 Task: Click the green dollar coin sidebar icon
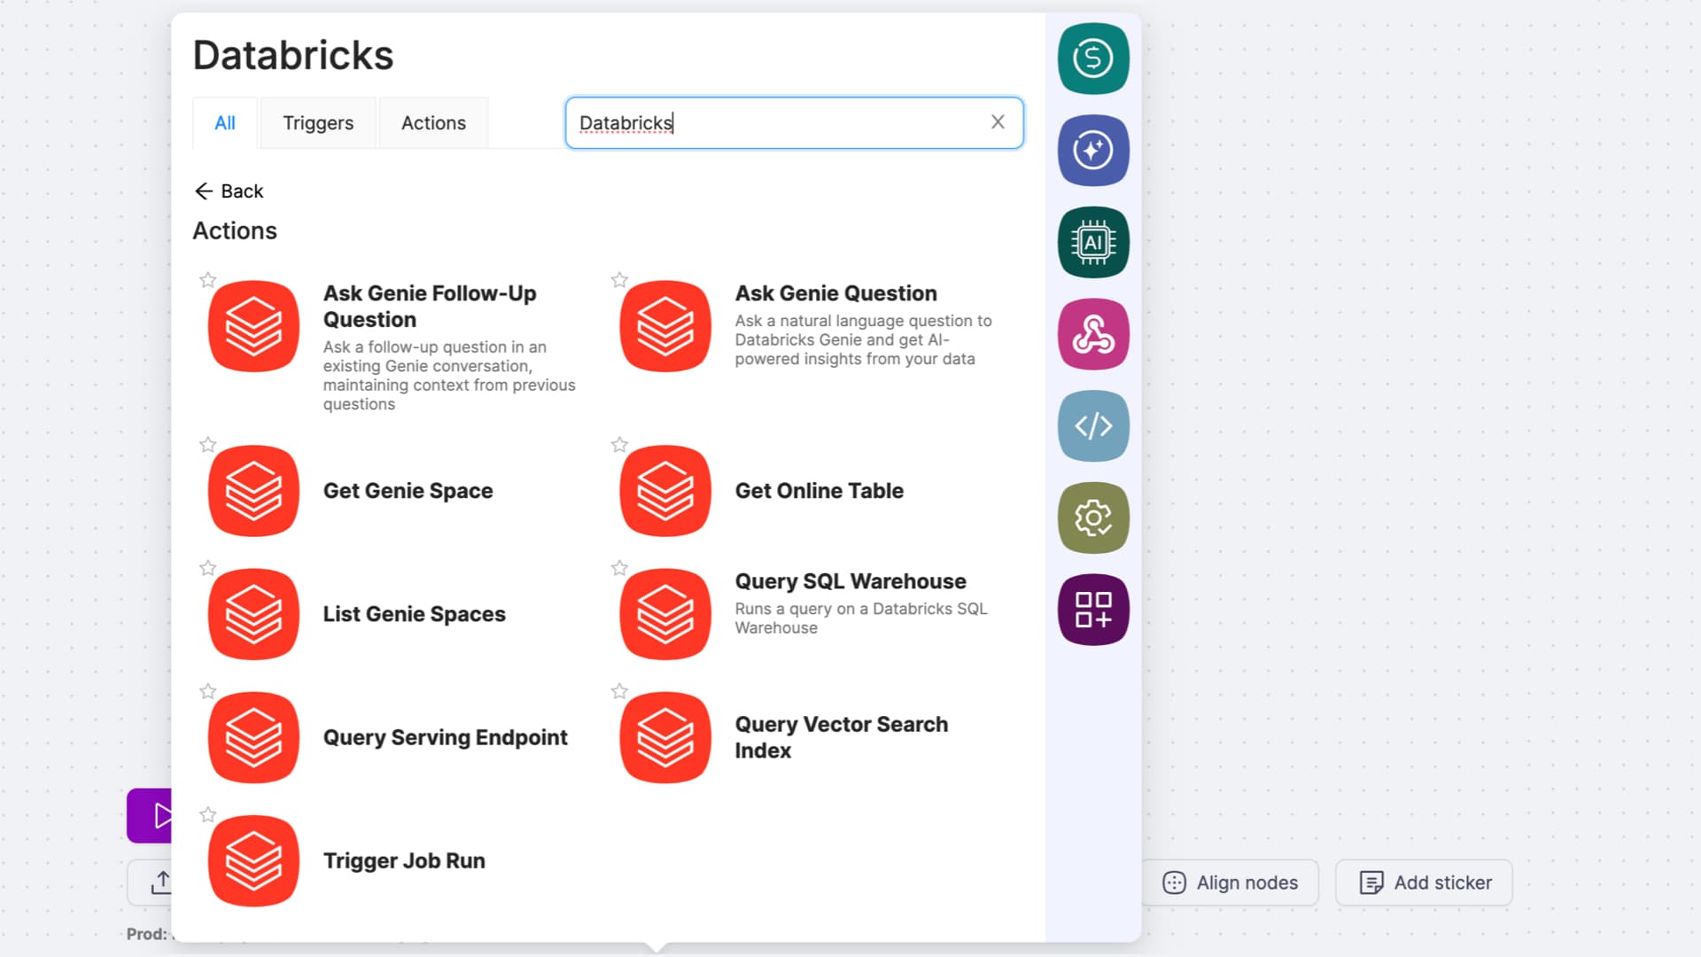click(x=1092, y=58)
